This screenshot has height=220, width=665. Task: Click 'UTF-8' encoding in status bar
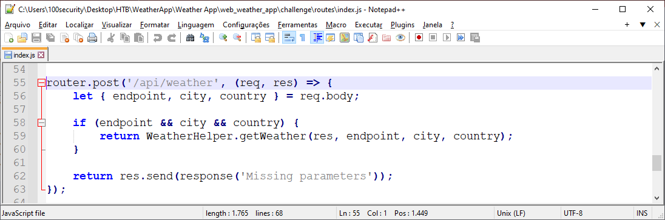573,213
